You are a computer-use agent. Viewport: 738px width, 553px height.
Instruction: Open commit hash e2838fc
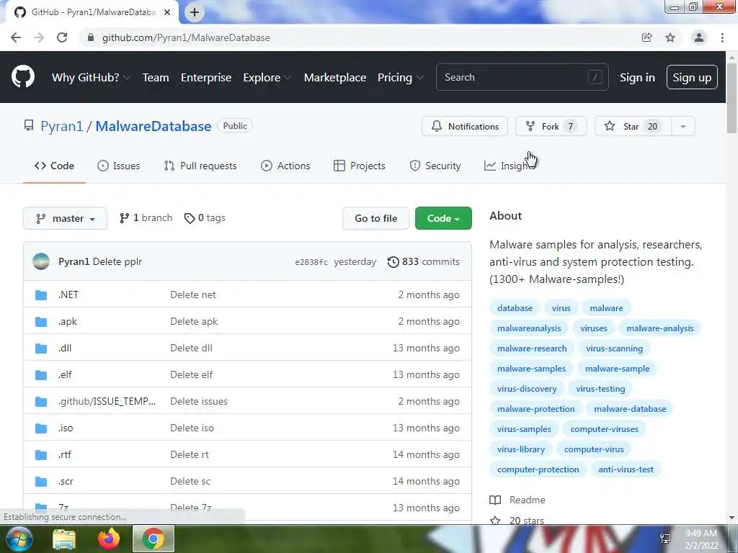311,262
